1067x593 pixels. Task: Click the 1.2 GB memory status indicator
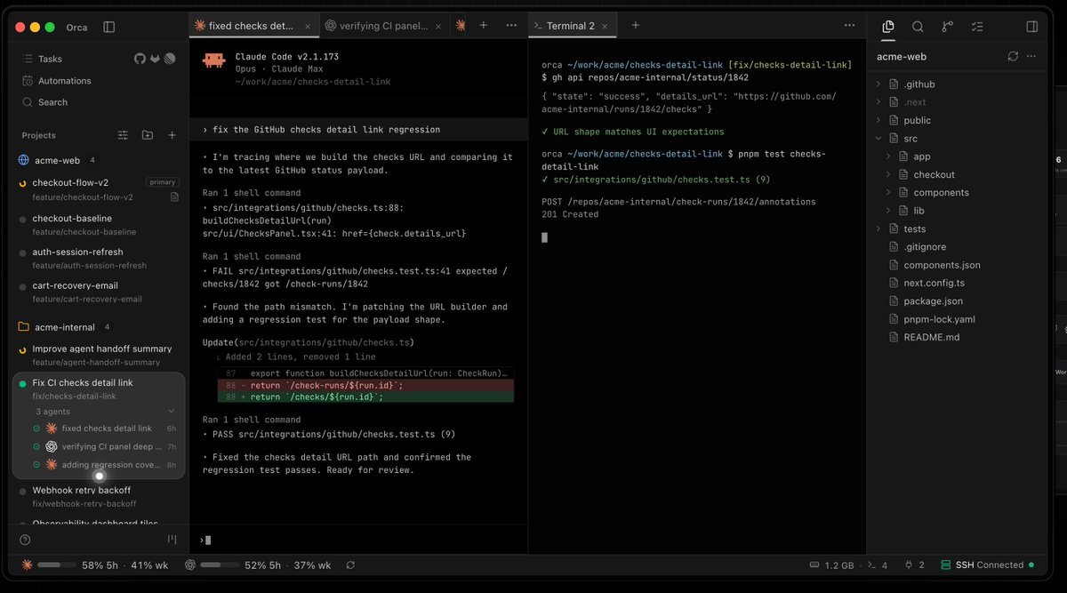[x=831, y=565]
